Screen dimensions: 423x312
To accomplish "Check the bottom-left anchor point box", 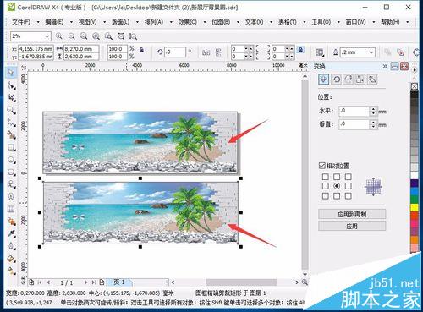I will point(325,195).
